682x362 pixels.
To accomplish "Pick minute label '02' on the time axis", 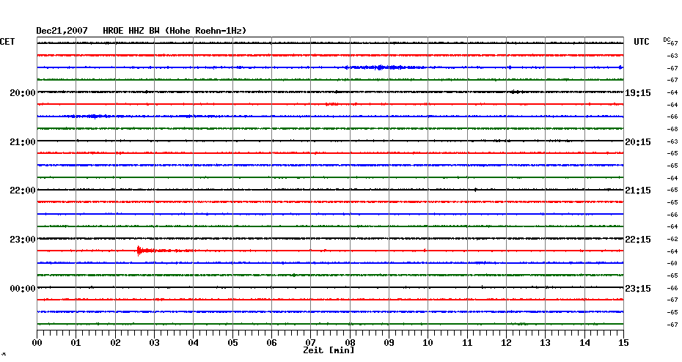I will [115, 343].
